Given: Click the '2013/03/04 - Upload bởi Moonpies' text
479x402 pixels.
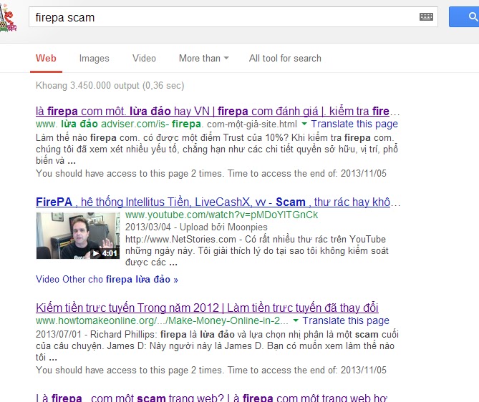Looking at the screenshot, I should pos(196,227).
